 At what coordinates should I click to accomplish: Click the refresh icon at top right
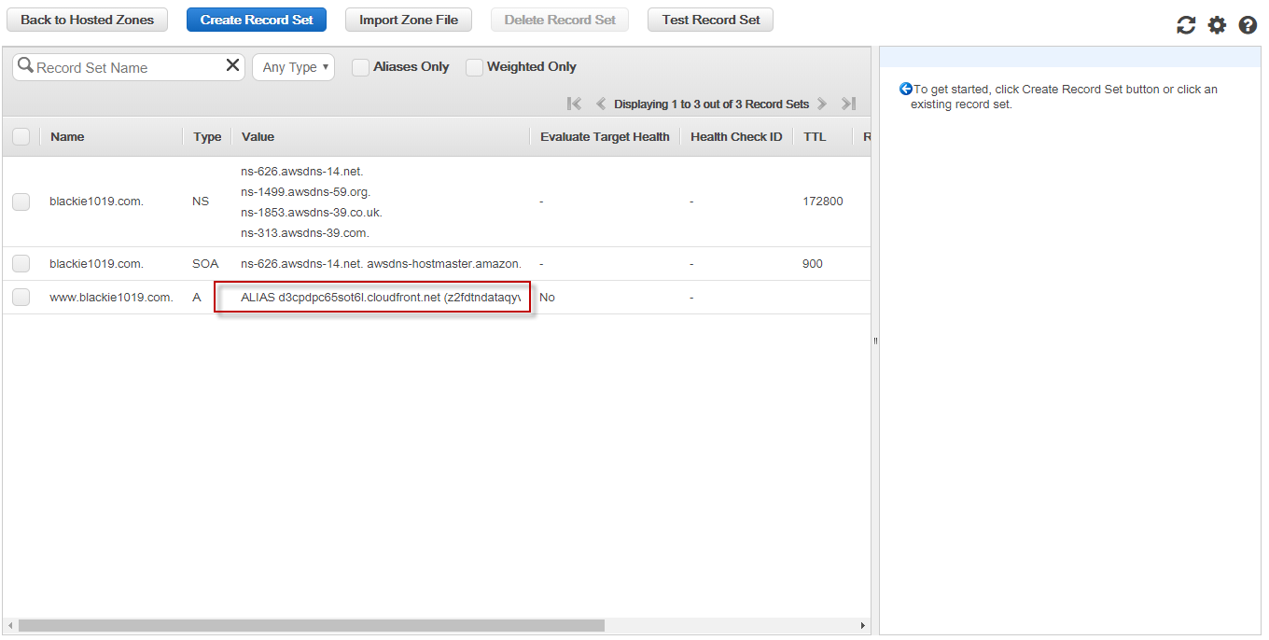tap(1186, 25)
